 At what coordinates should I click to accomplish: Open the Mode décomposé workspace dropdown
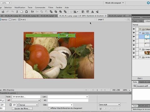pyautogui.click(x=114, y=3)
